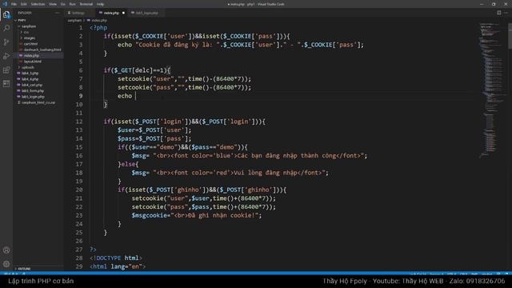Open the Search view in the activity bar
Viewport: 512px width, 288px height.
coord(6,29)
